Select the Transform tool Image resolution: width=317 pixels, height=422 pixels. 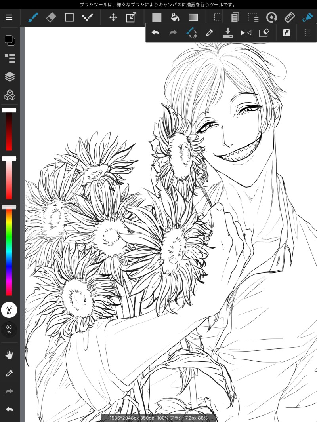coord(131,17)
